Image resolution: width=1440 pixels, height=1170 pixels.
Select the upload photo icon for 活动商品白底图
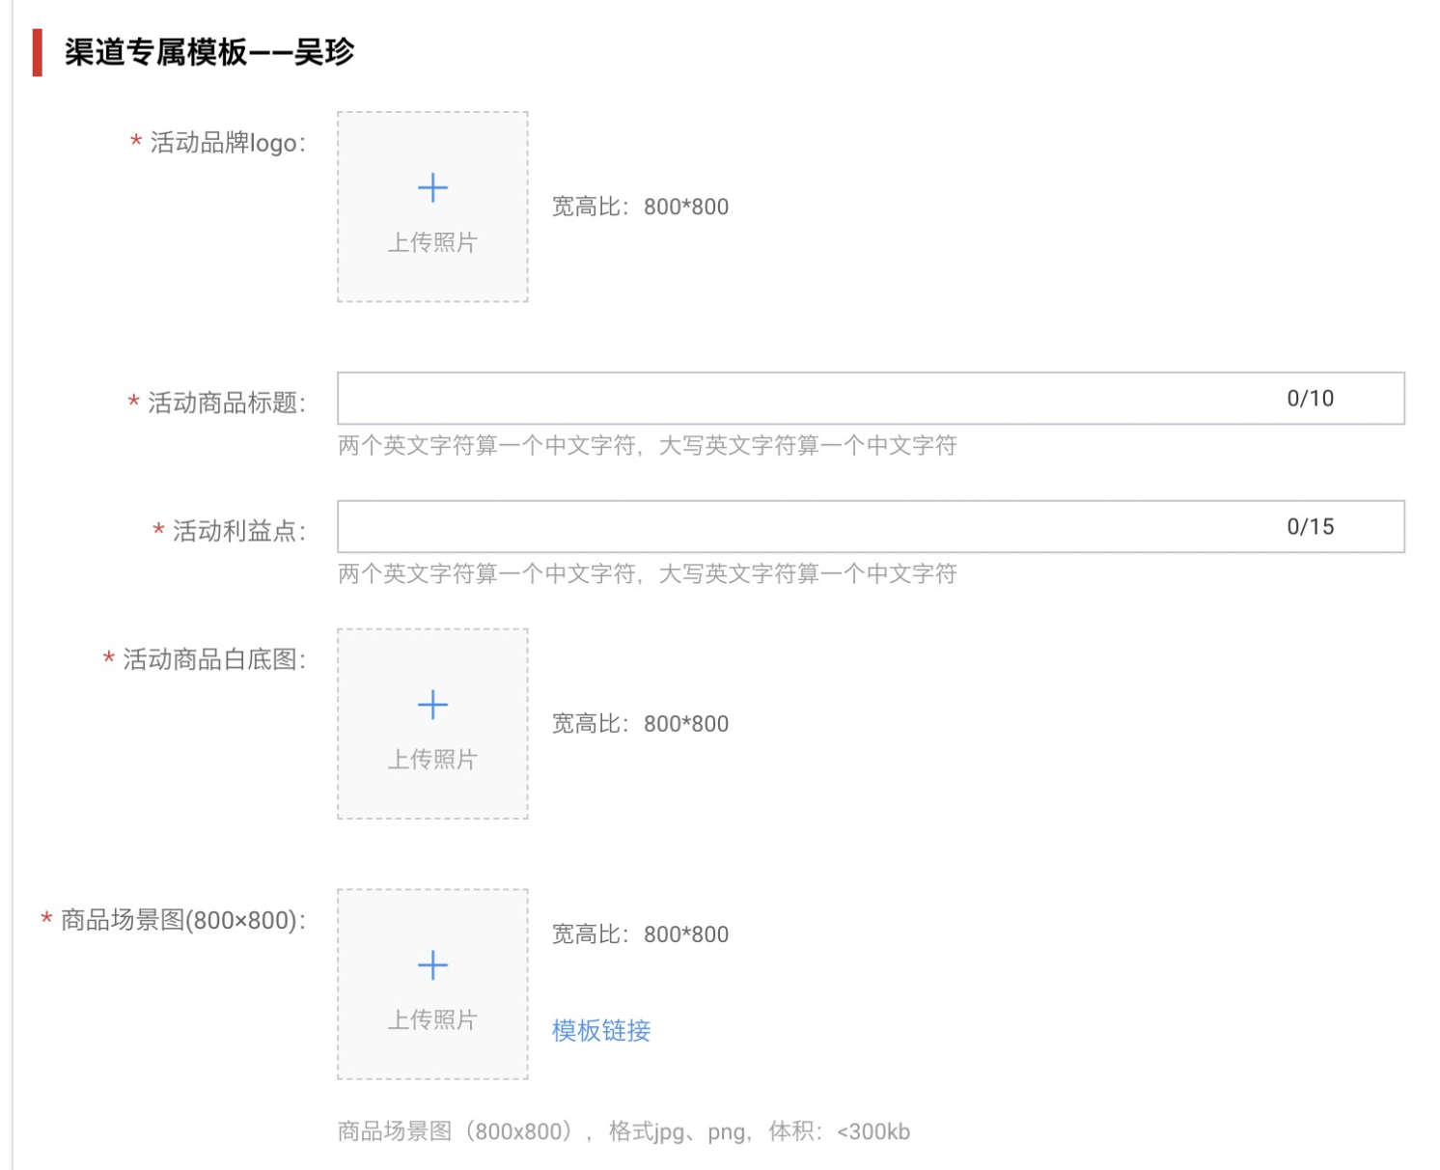(x=432, y=704)
